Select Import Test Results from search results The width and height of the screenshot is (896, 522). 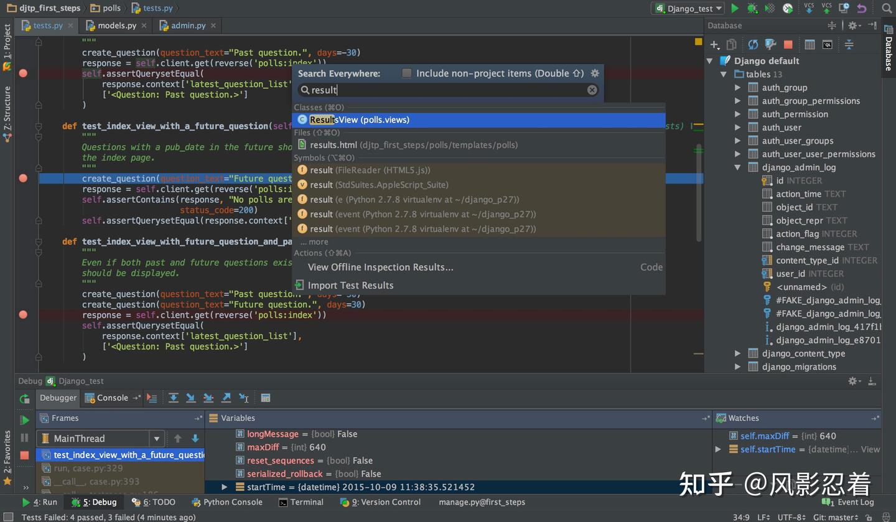350,285
